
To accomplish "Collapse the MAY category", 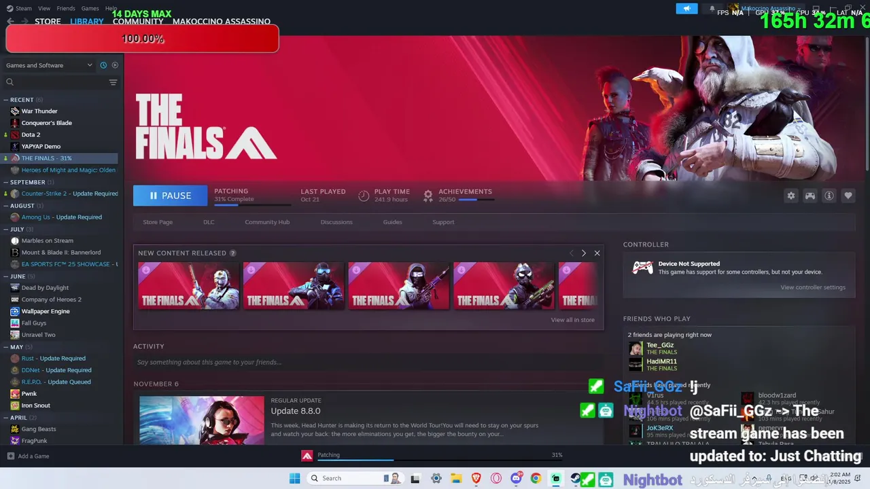I will (6, 347).
